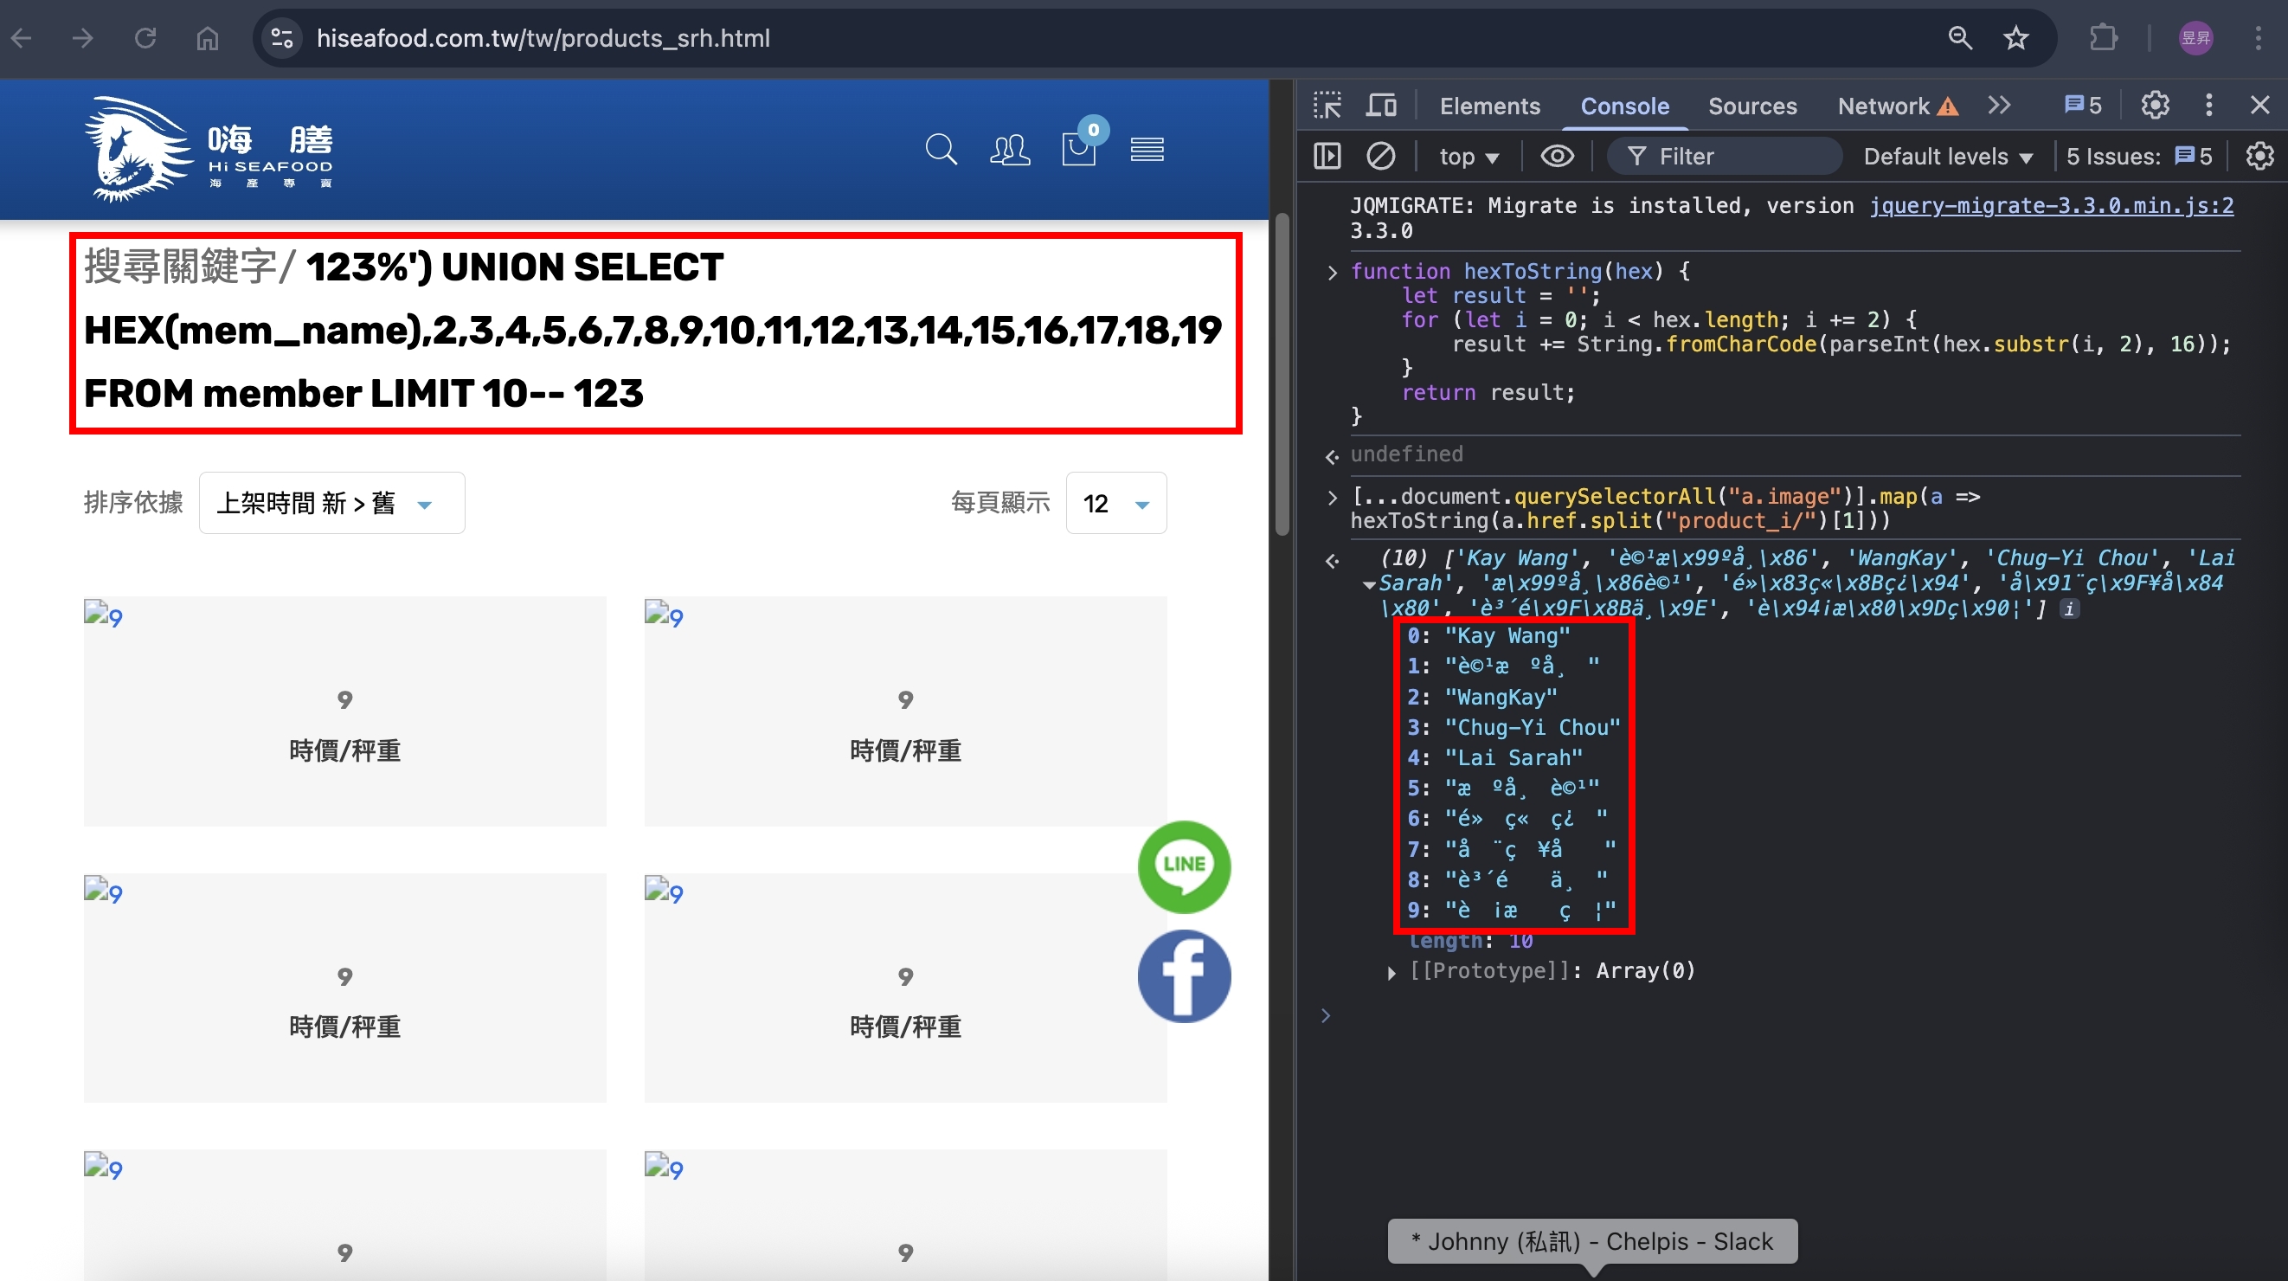
Task: Select array entry 3 "Chug-Yi Chou"
Action: tap(1514, 728)
